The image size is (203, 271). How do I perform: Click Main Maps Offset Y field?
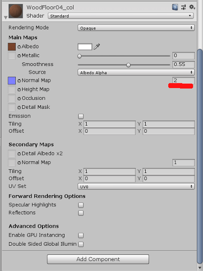[169, 131]
